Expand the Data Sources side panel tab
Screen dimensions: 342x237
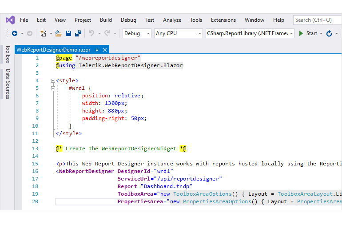[8, 84]
